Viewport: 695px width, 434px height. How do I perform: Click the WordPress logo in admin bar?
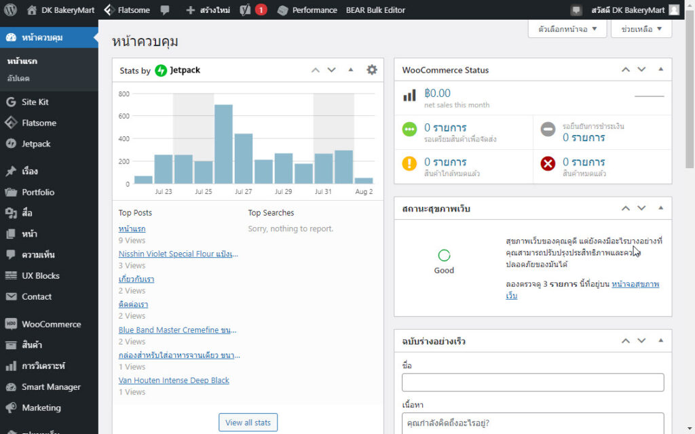click(x=10, y=10)
